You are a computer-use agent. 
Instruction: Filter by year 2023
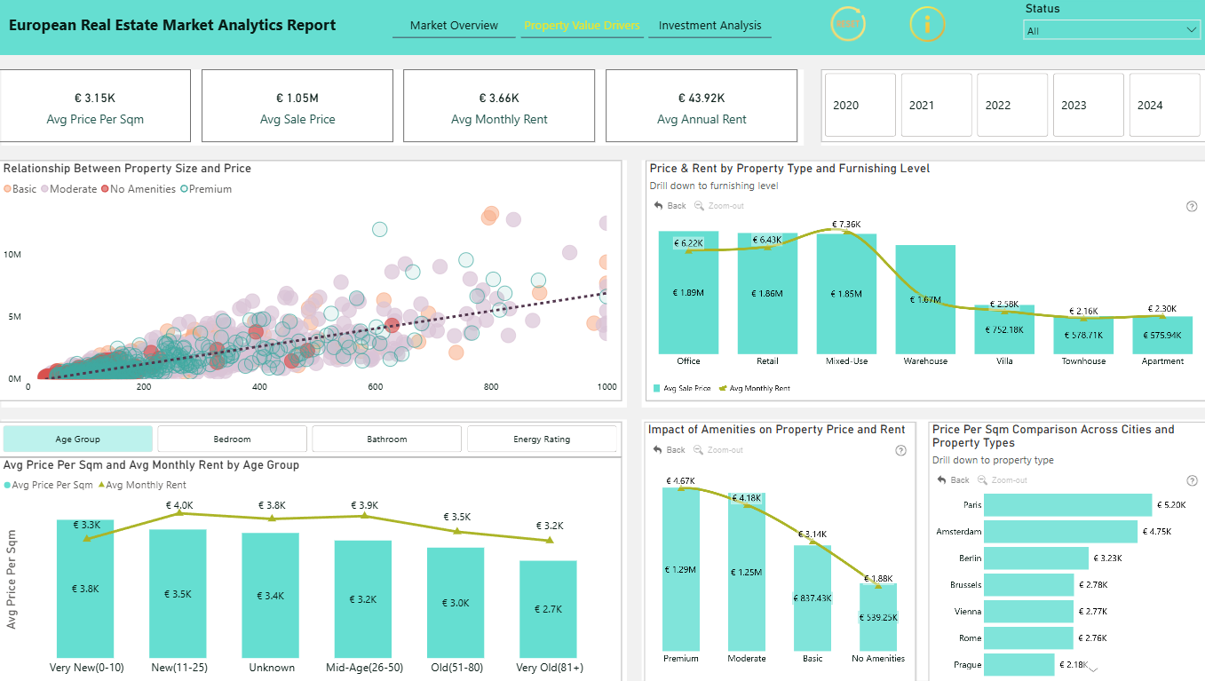click(x=1088, y=105)
